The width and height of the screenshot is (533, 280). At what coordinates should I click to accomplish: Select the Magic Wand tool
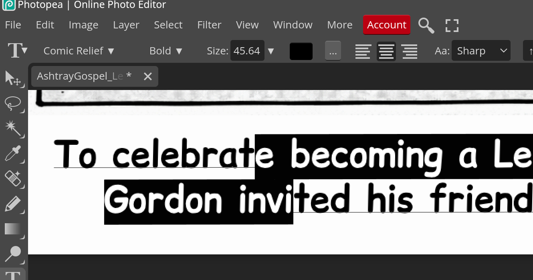click(x=13, y=128)
